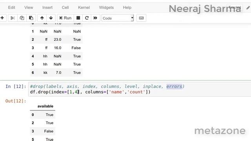The image size is (251, 141).
Task: Open the Cell menu
Action: pyautogui.click(x=65, y=7)
